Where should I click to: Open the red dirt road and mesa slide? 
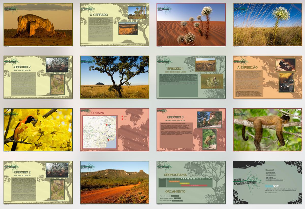[x=115, y=182]
